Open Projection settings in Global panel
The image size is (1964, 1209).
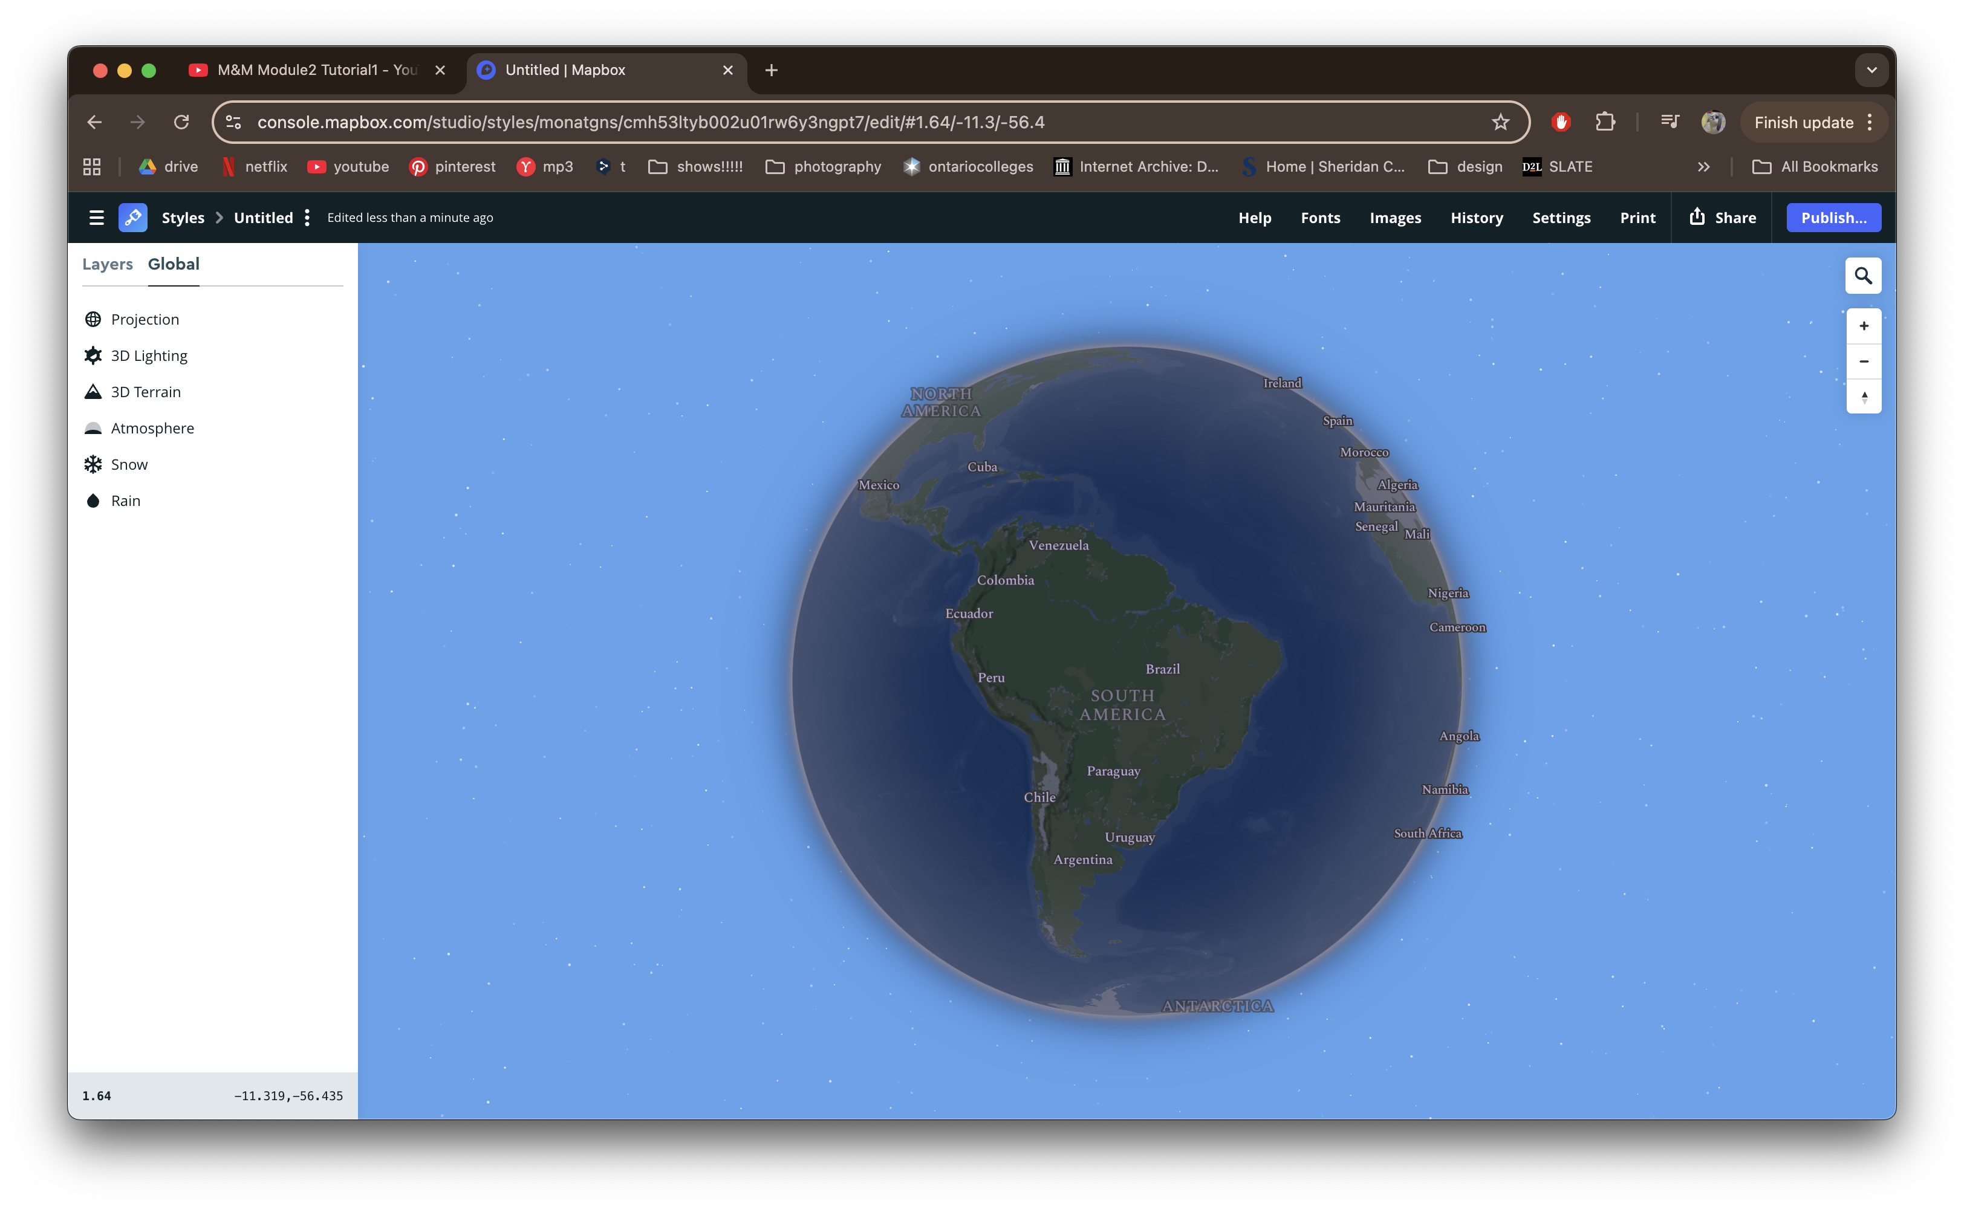[145, 319]
